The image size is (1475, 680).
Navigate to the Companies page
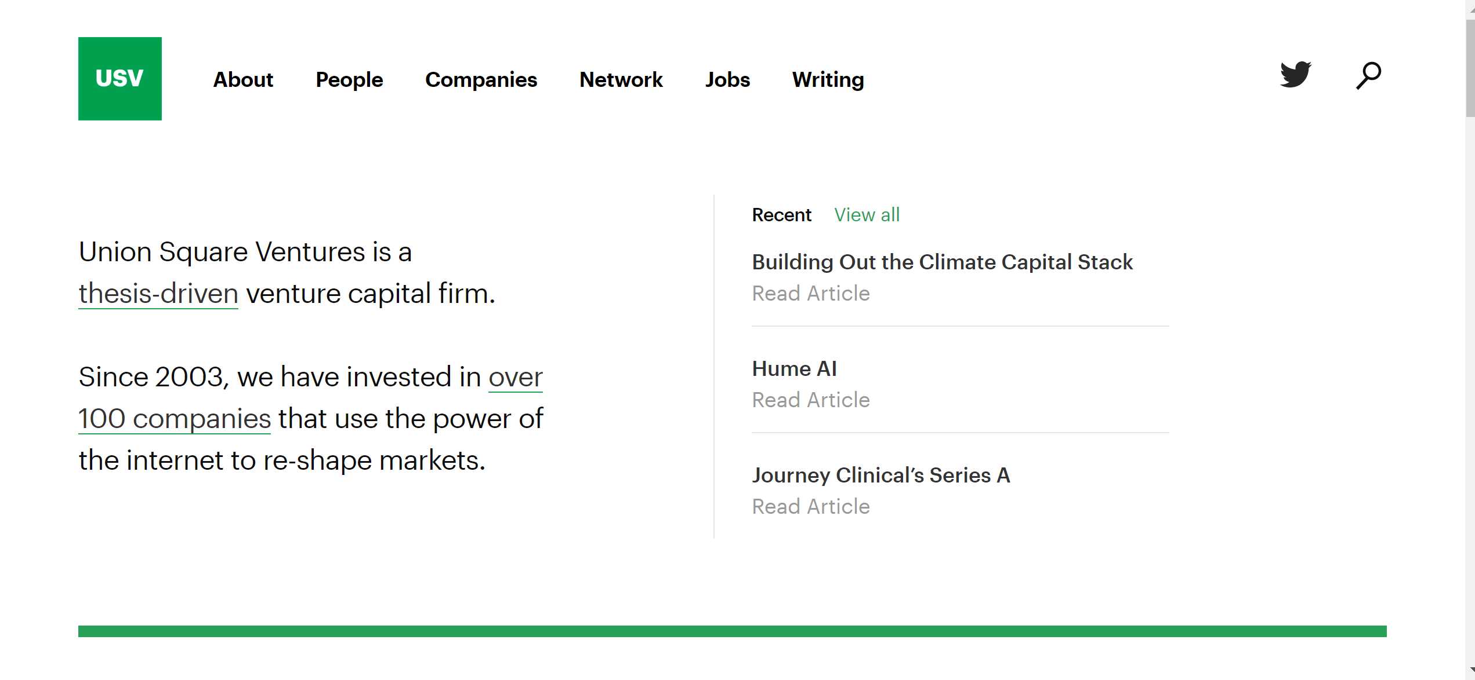(481, 79)
